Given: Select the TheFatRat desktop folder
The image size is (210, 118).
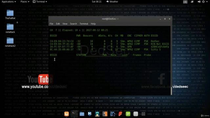Looking at the screenshot, I should point(10,14).
